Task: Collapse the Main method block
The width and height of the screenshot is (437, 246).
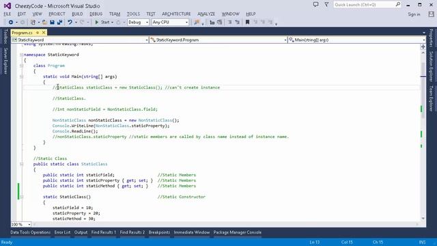Action: (x=21, y=77)
